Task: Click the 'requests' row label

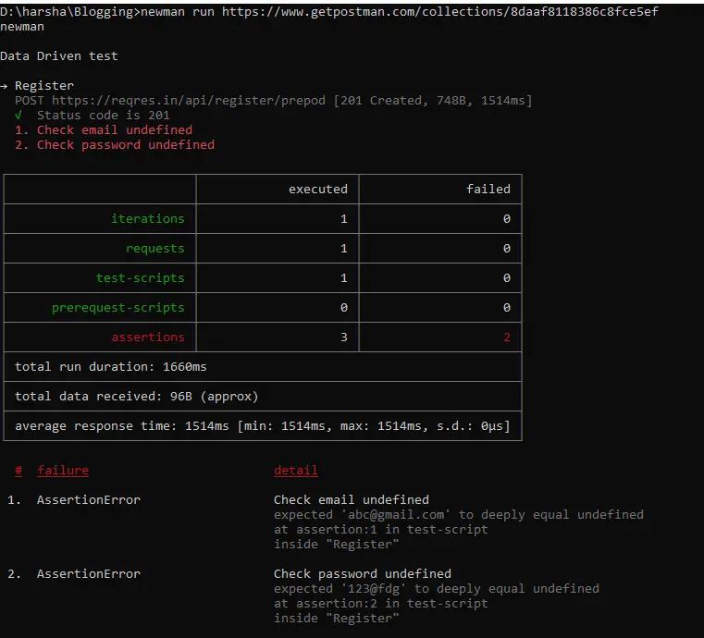Action: [154, 249]
